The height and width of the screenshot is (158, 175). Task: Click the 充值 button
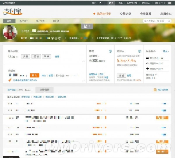[x=26, y=56]
